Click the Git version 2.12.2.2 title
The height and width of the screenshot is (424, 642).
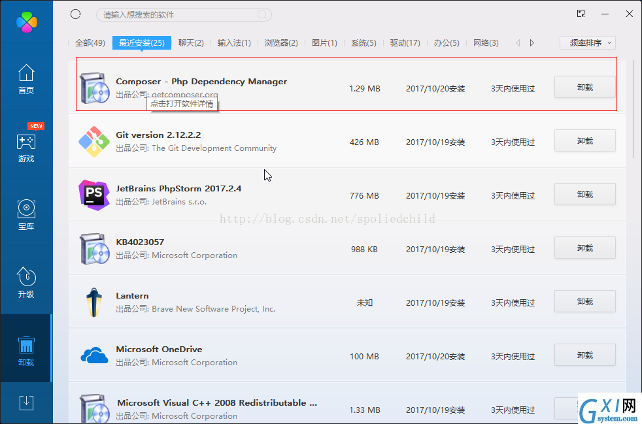coord(158,135)
